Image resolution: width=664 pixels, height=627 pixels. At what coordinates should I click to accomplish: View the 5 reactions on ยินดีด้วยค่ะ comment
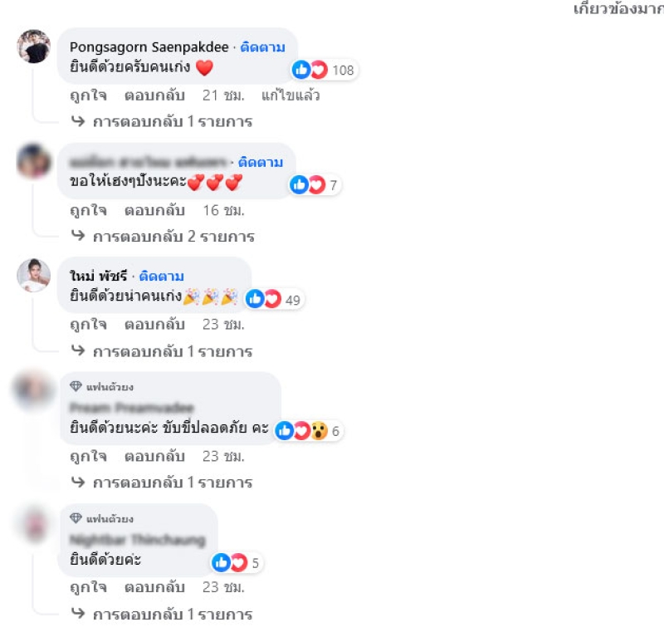(x=237, y=562)
